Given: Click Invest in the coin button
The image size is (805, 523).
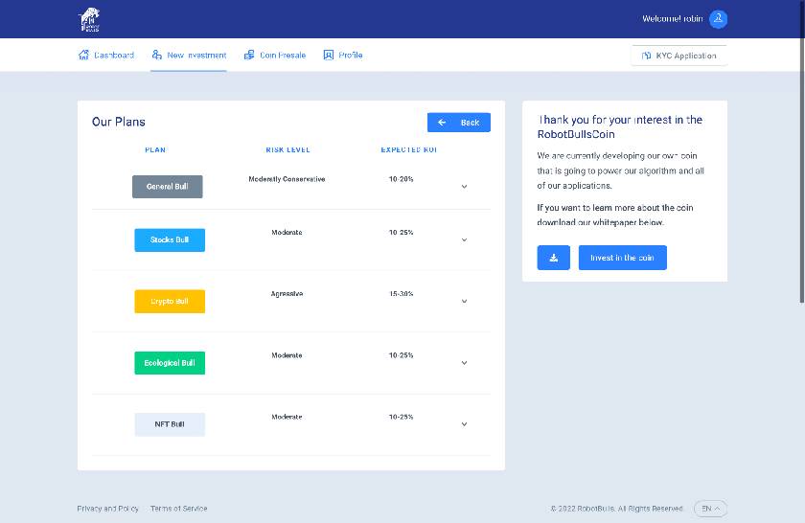Looking at the screenshot, I should point(622,258).
